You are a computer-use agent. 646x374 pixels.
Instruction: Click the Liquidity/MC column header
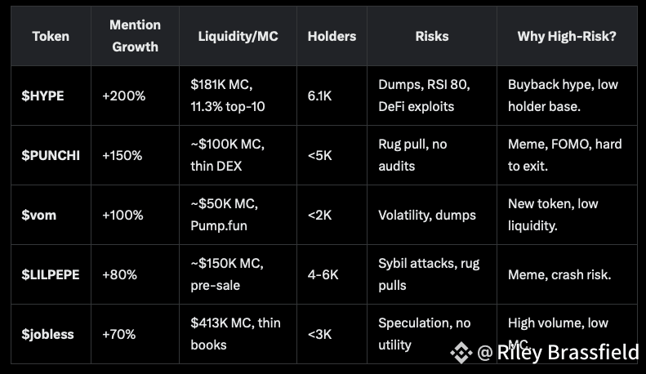[x=238, y=36]
